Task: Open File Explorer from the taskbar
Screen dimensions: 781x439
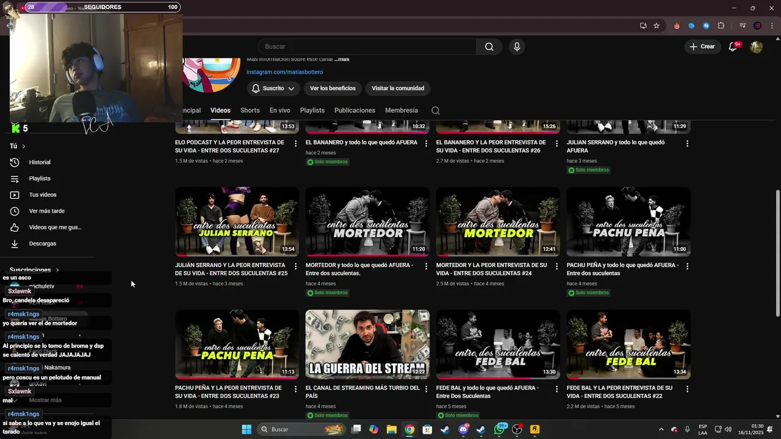Action: tap(392, 429)
